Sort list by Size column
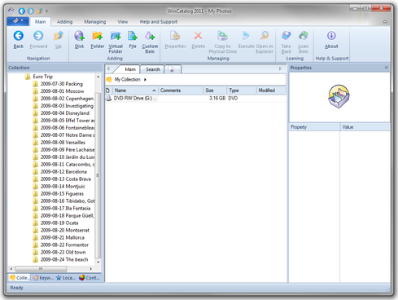This screenshot has height=300, width=398. coord(215,90)
